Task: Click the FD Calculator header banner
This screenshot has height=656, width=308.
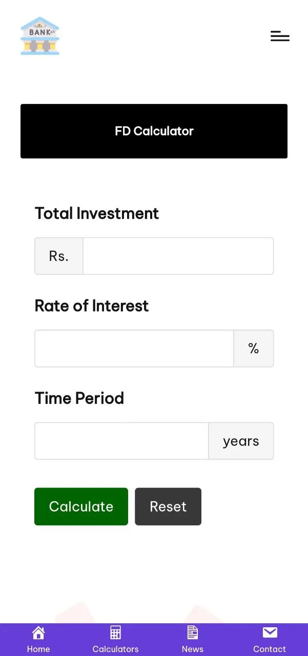Action: pyautogui.click(x=154, y=131)
